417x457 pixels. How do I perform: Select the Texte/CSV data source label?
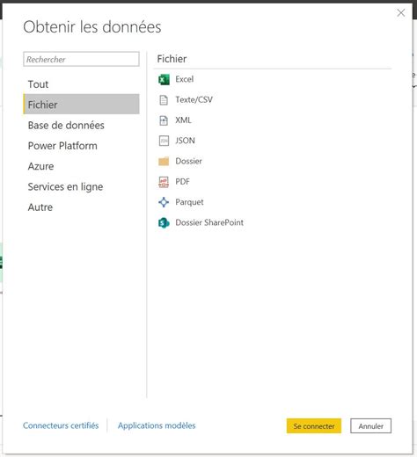coord(194,99)
